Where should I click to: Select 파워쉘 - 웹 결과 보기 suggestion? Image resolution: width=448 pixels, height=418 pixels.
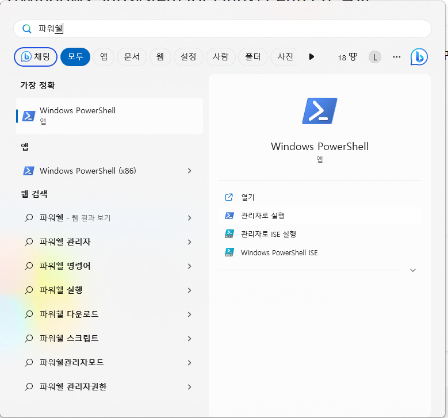pos(110,218)
